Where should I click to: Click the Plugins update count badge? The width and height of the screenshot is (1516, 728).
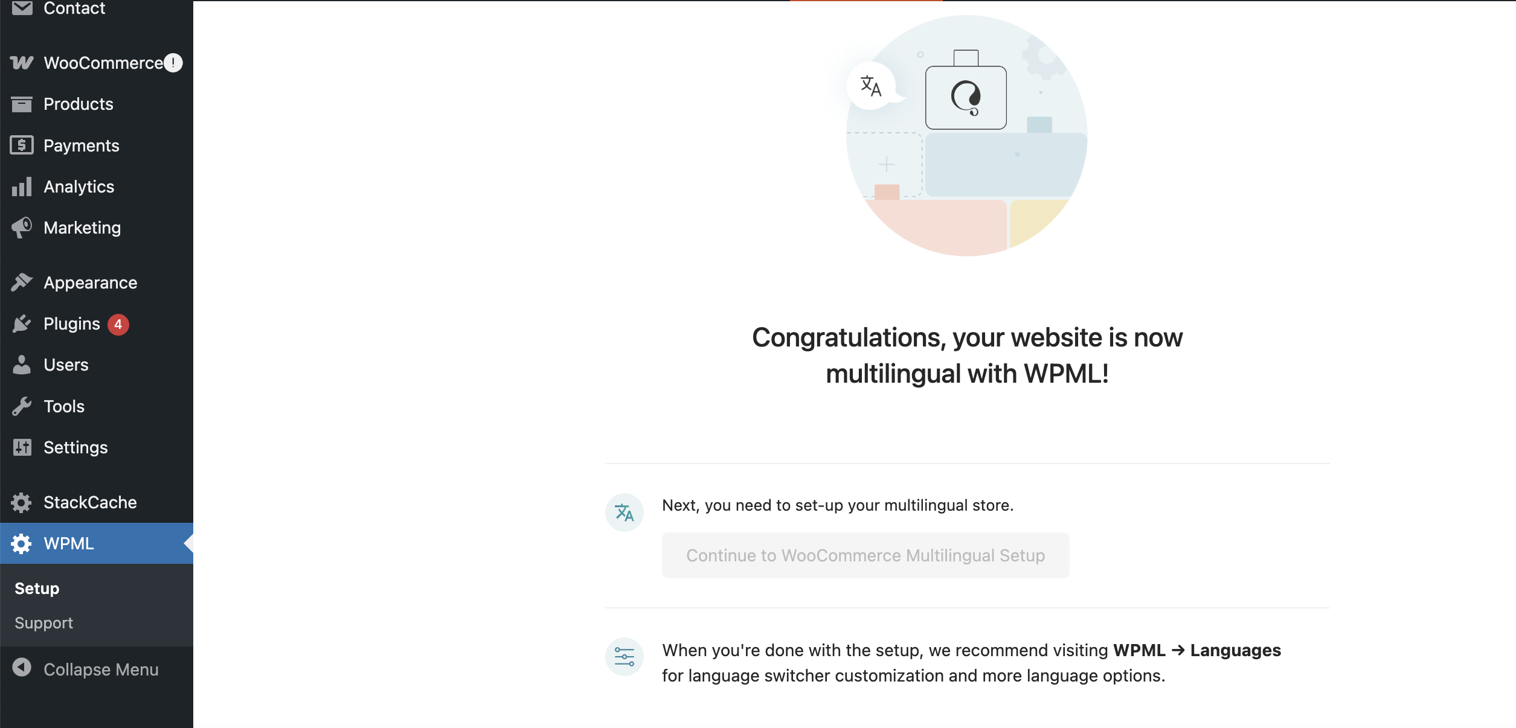[118, 324]
